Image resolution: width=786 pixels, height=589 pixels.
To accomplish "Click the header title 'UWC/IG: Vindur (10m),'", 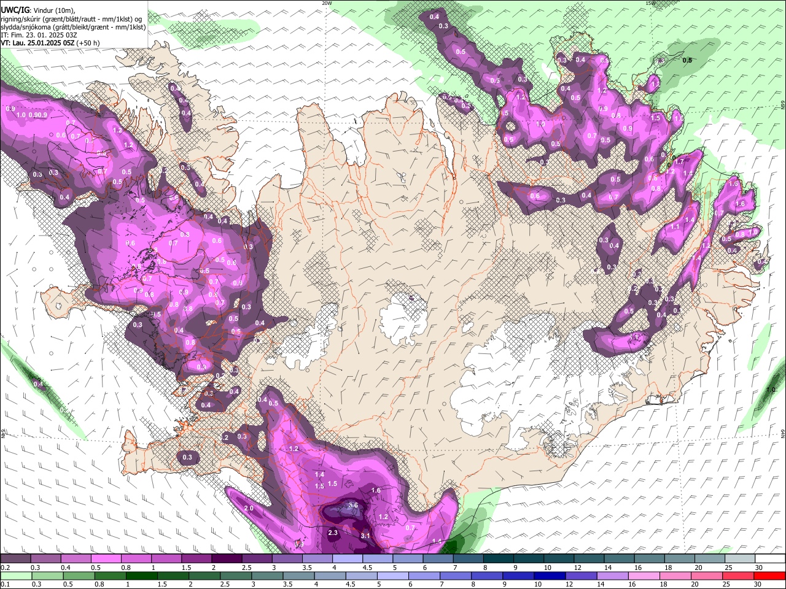I will pyautogui.click(x=37, y=10).
